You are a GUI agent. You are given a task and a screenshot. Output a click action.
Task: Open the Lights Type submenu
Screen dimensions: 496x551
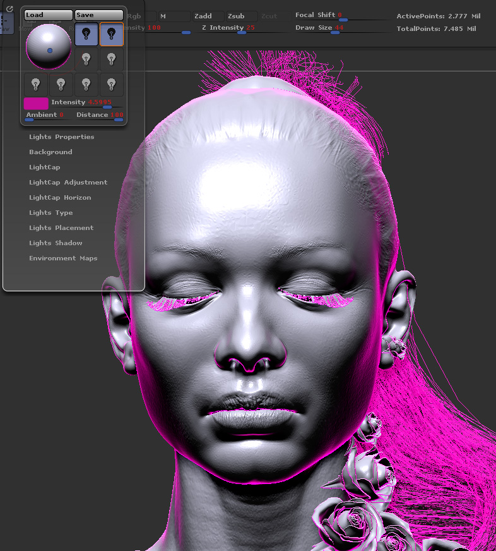point(50,213)
